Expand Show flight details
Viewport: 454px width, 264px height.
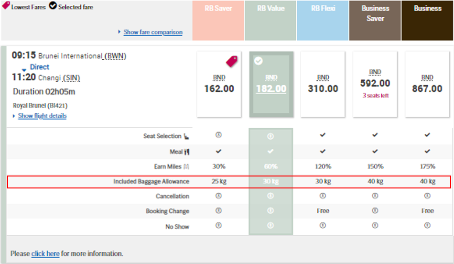pos(42,116)
